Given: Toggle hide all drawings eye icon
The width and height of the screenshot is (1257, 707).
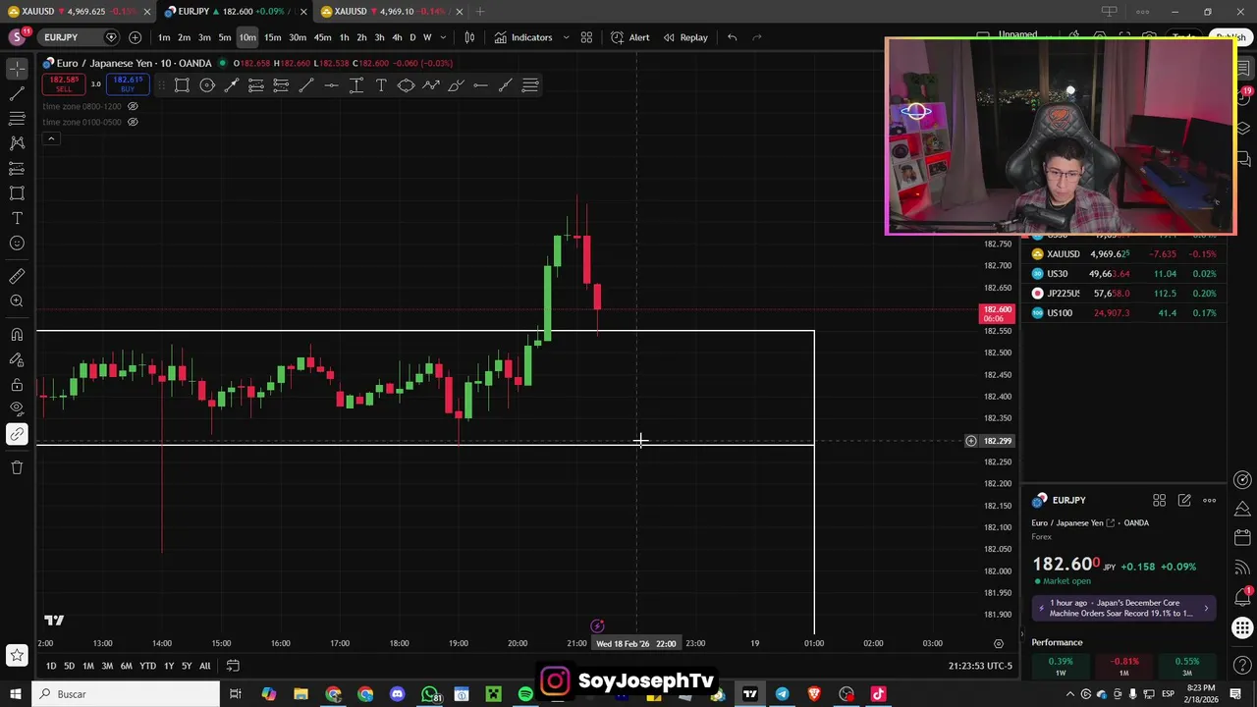Looking at the screenshot, I should (17, 408).
